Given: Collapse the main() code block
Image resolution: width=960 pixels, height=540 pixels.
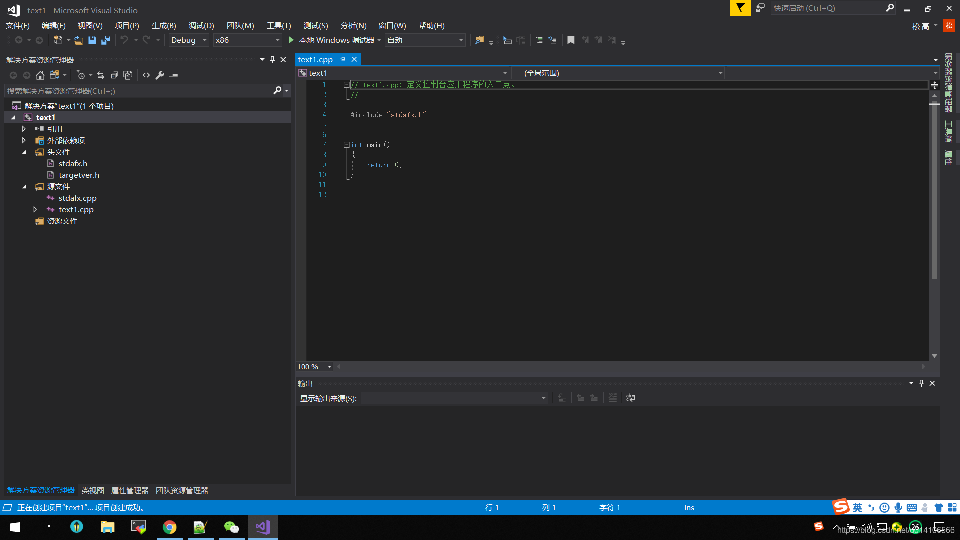Looking at the screenshot, I should click(346, 145).
